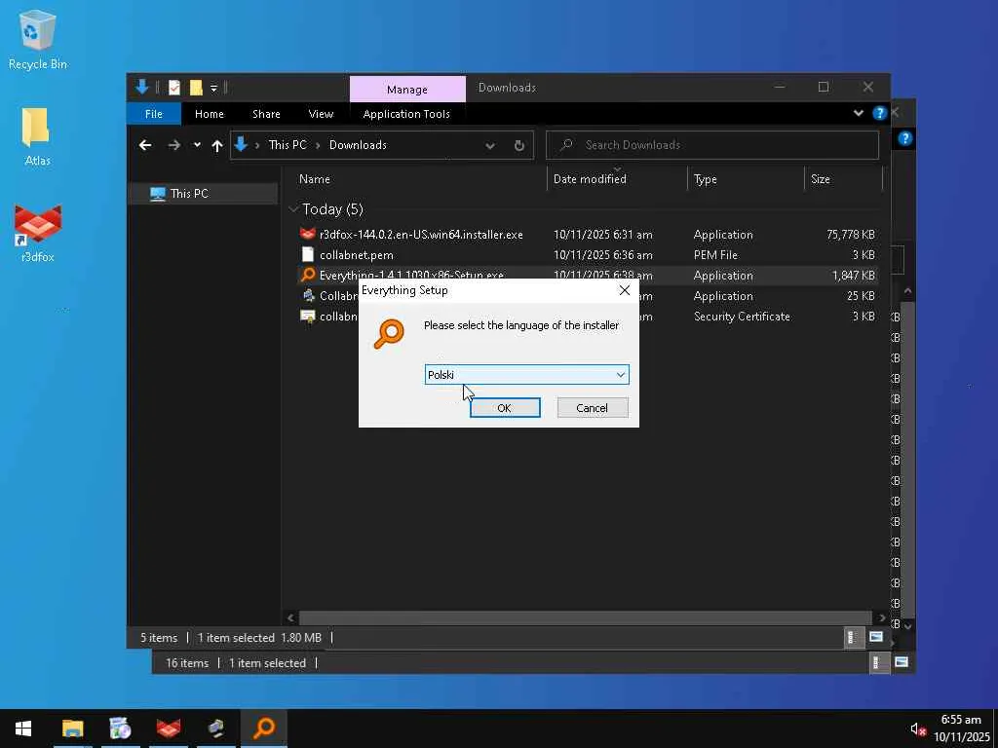Click the Manage contextual tab

407,90
